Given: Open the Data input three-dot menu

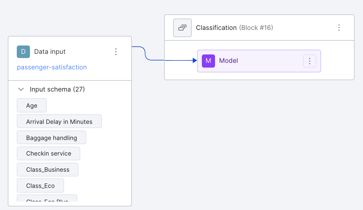Looking at the screenshot, I should [x=116, y=52].
